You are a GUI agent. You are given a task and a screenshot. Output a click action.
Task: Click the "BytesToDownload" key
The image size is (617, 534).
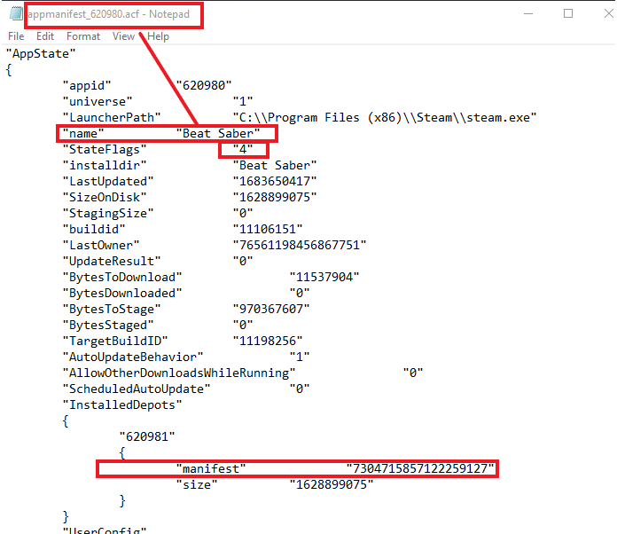(x=122, y=278)
